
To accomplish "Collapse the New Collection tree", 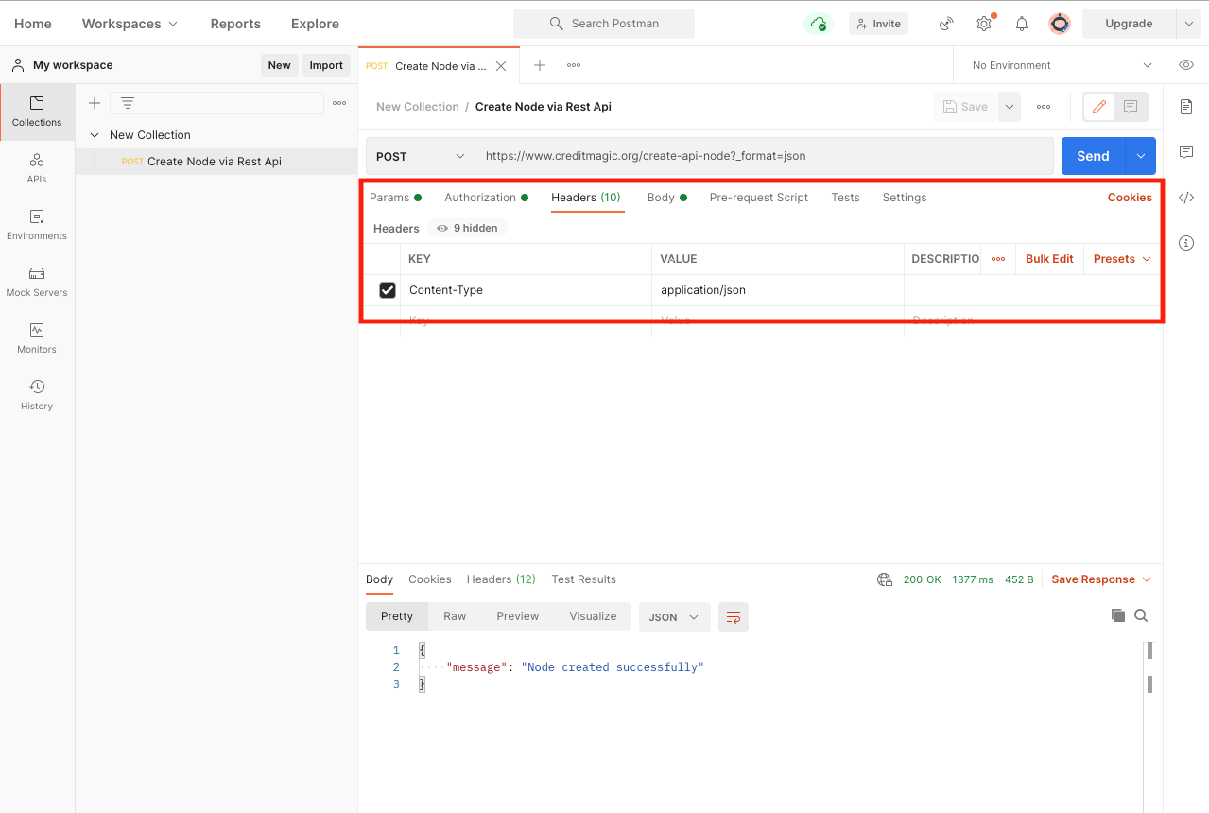I will (x=95, y=134).
